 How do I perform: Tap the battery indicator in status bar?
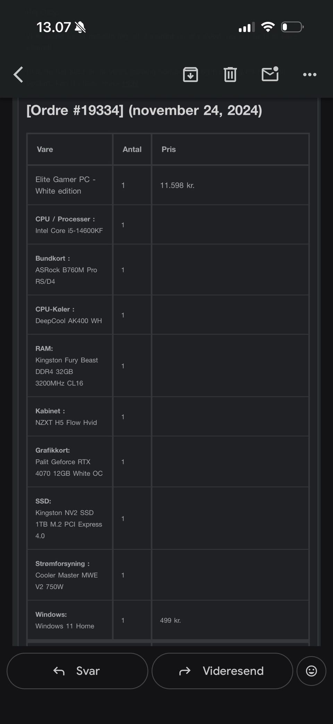(292, 27)
